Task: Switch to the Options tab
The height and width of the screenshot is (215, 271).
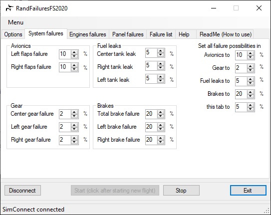Action: pyautogui.click(x=13, y=34)
